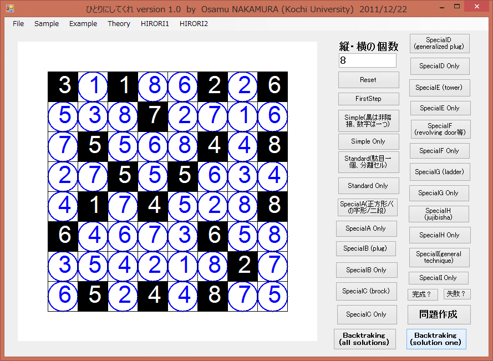Apply the SpecialB (plug) technique
493x361 pixels.
click(365, 249)
